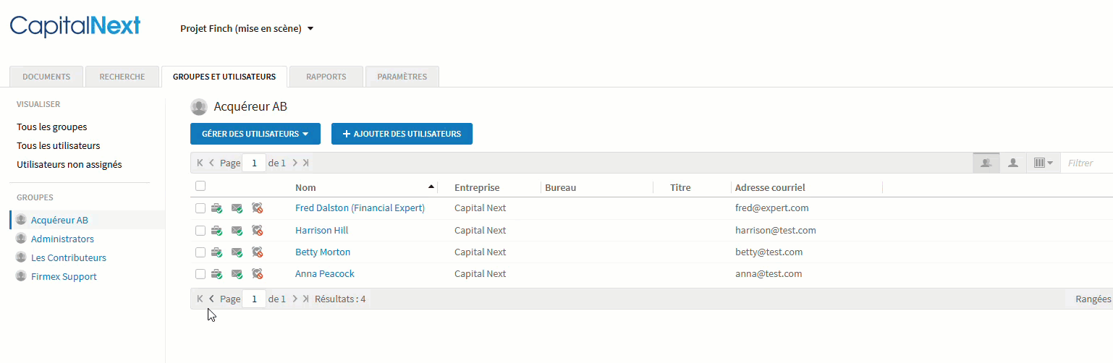
Task: Click the upper page number field
Action: pyautogui.click(x=254, y=163)
